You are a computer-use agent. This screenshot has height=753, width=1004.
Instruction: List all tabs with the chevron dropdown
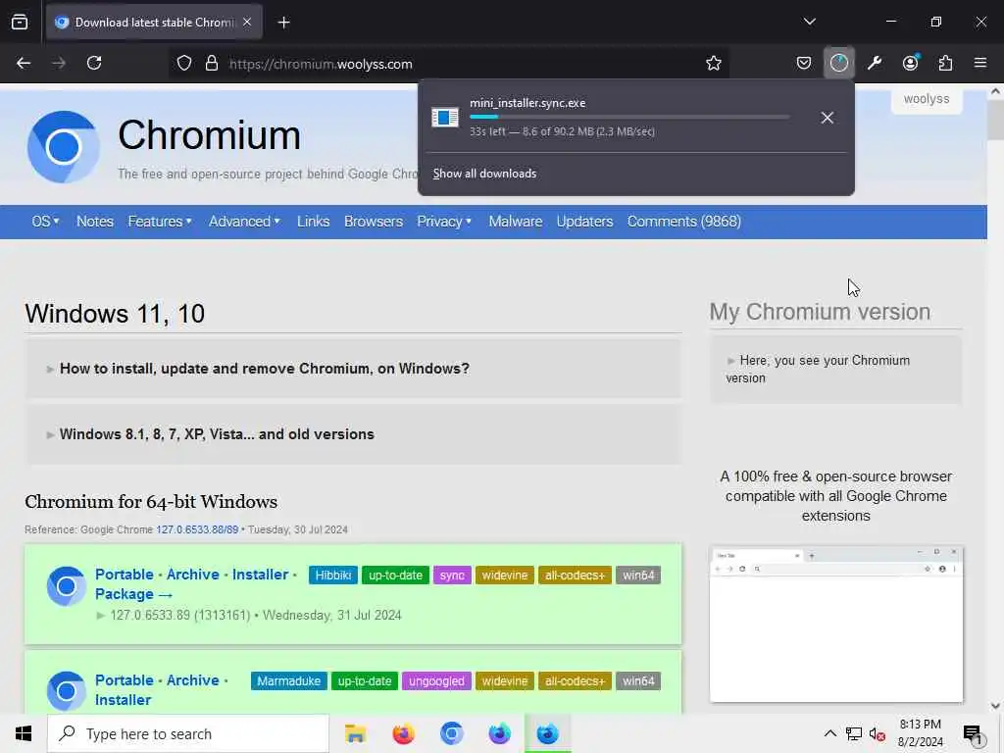tap(809, 22)
